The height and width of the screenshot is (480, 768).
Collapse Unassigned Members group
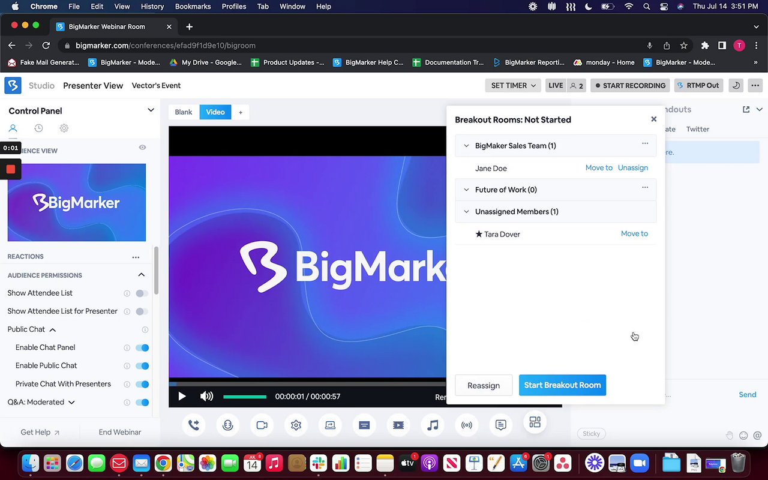[466, 212]
